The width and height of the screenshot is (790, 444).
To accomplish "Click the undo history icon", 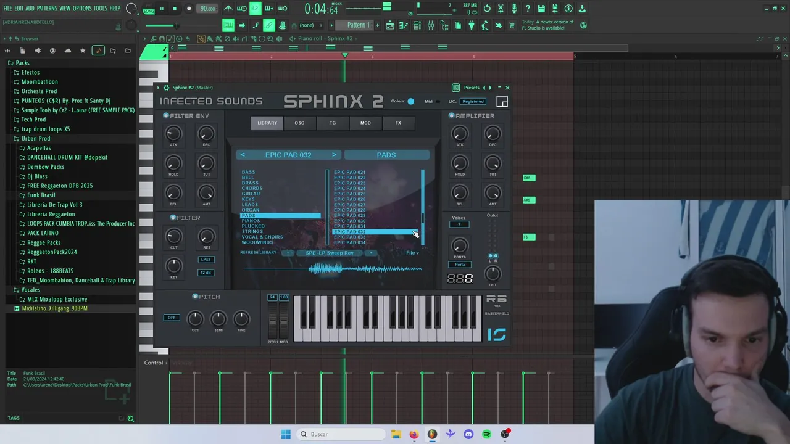I will pyautogui.click(x=487, y=9).
